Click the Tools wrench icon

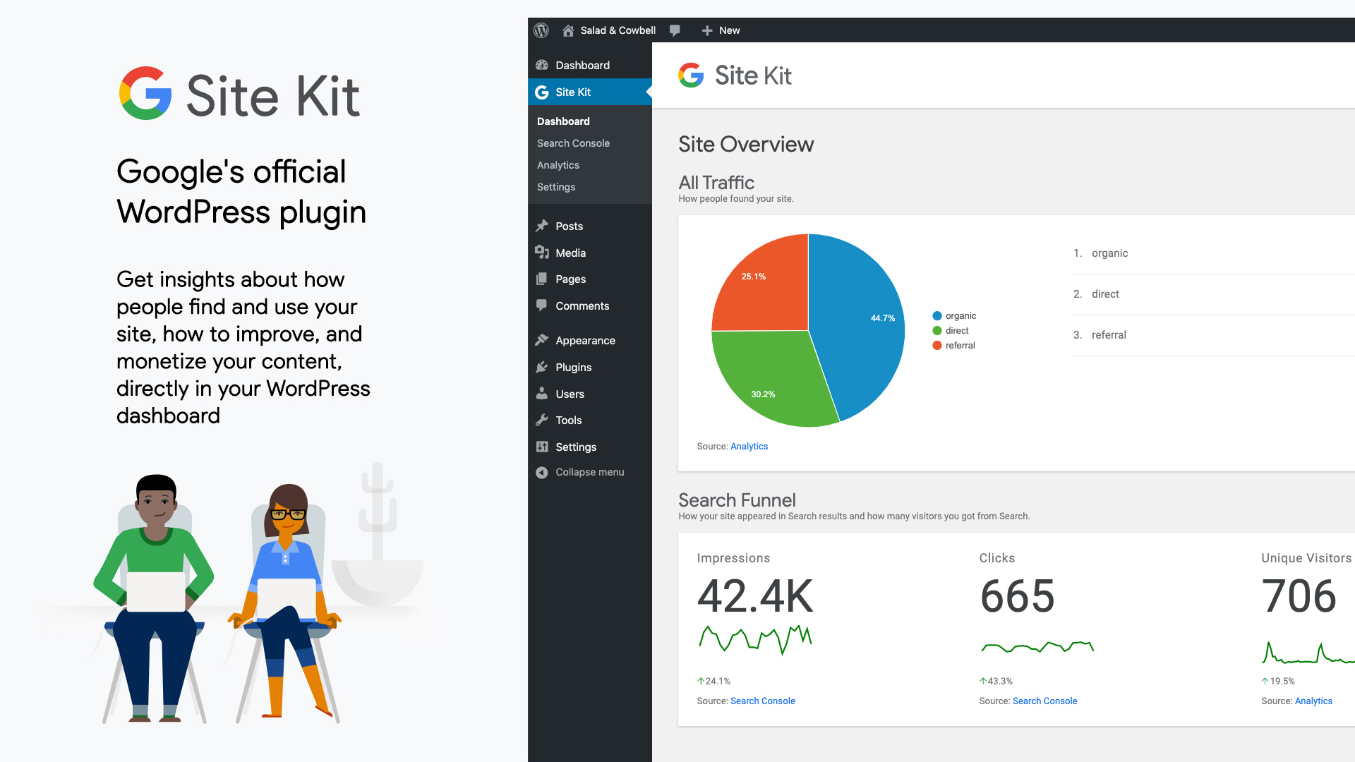point(542,420)
